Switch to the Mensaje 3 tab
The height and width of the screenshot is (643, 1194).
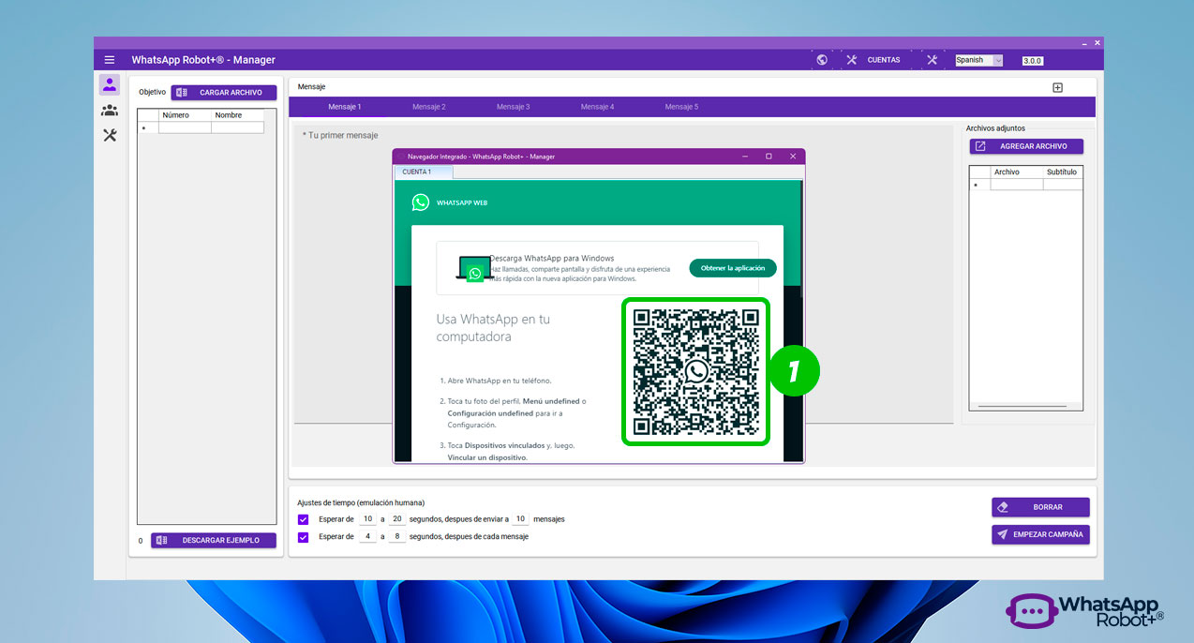pyautogui.click(x=513, y=107)
